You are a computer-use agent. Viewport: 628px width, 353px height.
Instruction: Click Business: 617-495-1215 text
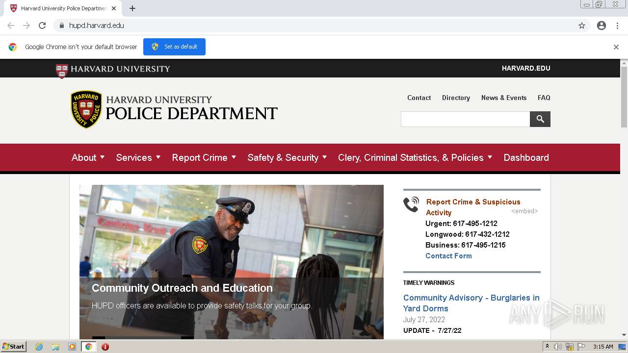[466, 245]
